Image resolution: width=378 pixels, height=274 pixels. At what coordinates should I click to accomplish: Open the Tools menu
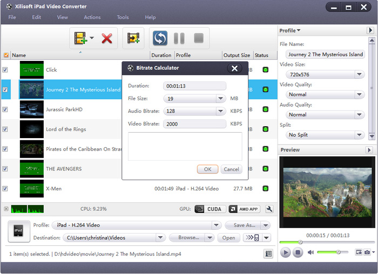[x=123, y=17]
